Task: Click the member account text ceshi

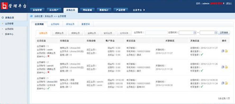Action: click(50, 50)
